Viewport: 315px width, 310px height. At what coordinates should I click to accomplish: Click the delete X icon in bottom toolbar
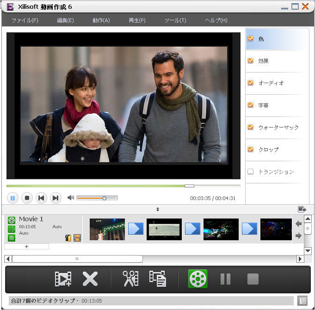tap(90, 279)
